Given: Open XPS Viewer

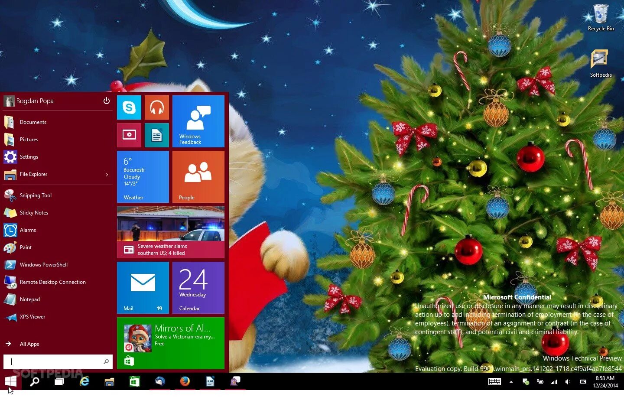Looking at the screenshot, I should (58, 317).
